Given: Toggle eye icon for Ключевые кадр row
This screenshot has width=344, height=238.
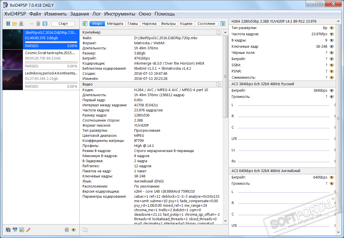Looking at the screenshot, I should (x=332, y=47).
